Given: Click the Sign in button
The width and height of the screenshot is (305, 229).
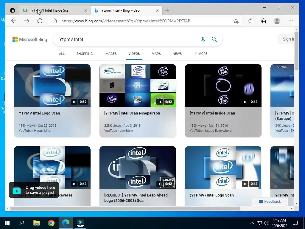Looking at the screenshot, I should (286, 39).
